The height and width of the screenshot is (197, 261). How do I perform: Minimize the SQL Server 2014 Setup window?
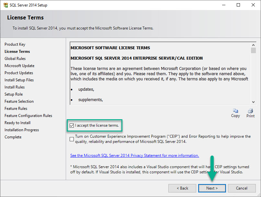tap(224, 5)
